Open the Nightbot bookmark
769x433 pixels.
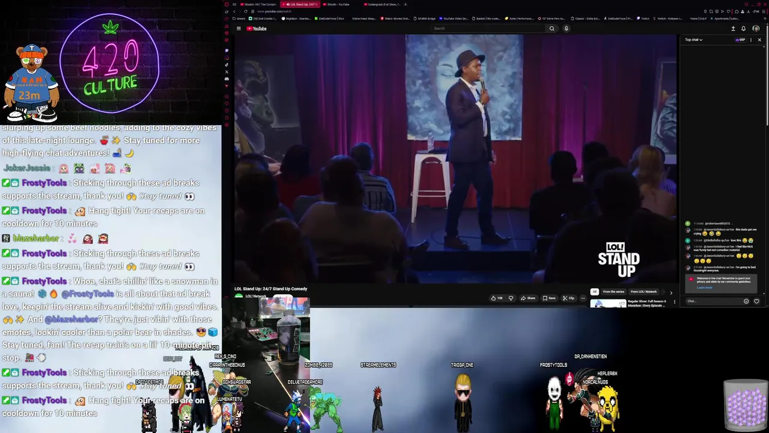tap(297, 19)
